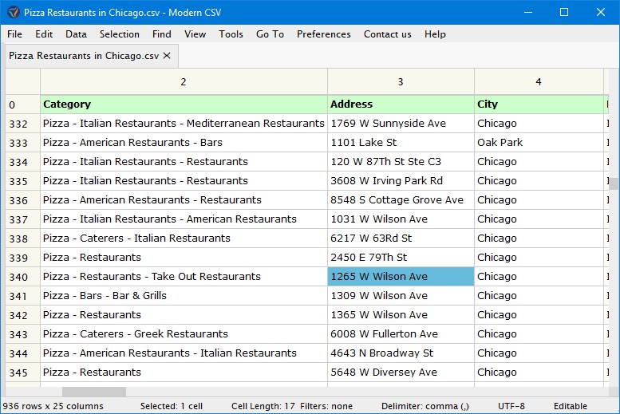This screenshot has width=620, height=414.
Task: Select cell '5648 W Diversey Ave'
Action: [401, 373]
